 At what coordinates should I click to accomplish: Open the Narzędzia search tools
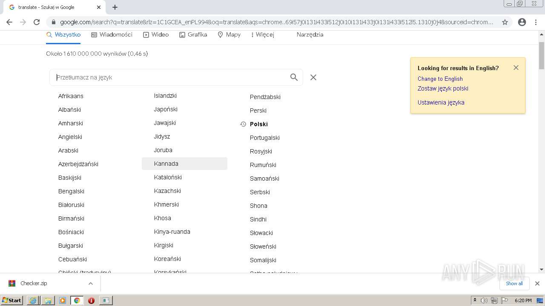[x=310, y=35]
